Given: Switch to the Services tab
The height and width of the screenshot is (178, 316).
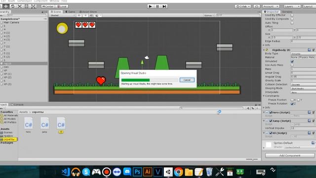Looking at the screenshot, I should [287, 12].
